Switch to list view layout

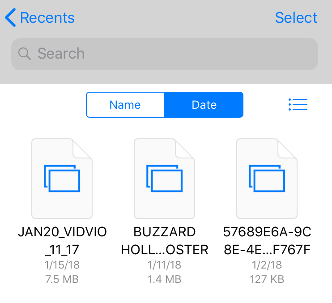tap(298, 105)
